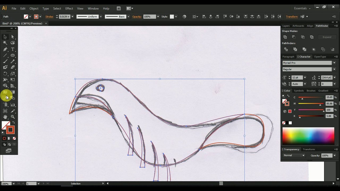340x191 pixels.
Task: Click the Expand button in Pathfinder
Action: pos(327,37)
